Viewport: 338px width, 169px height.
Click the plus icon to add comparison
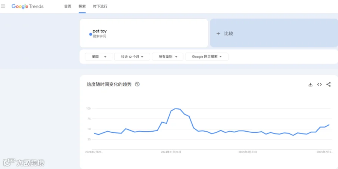coord(218,34)
